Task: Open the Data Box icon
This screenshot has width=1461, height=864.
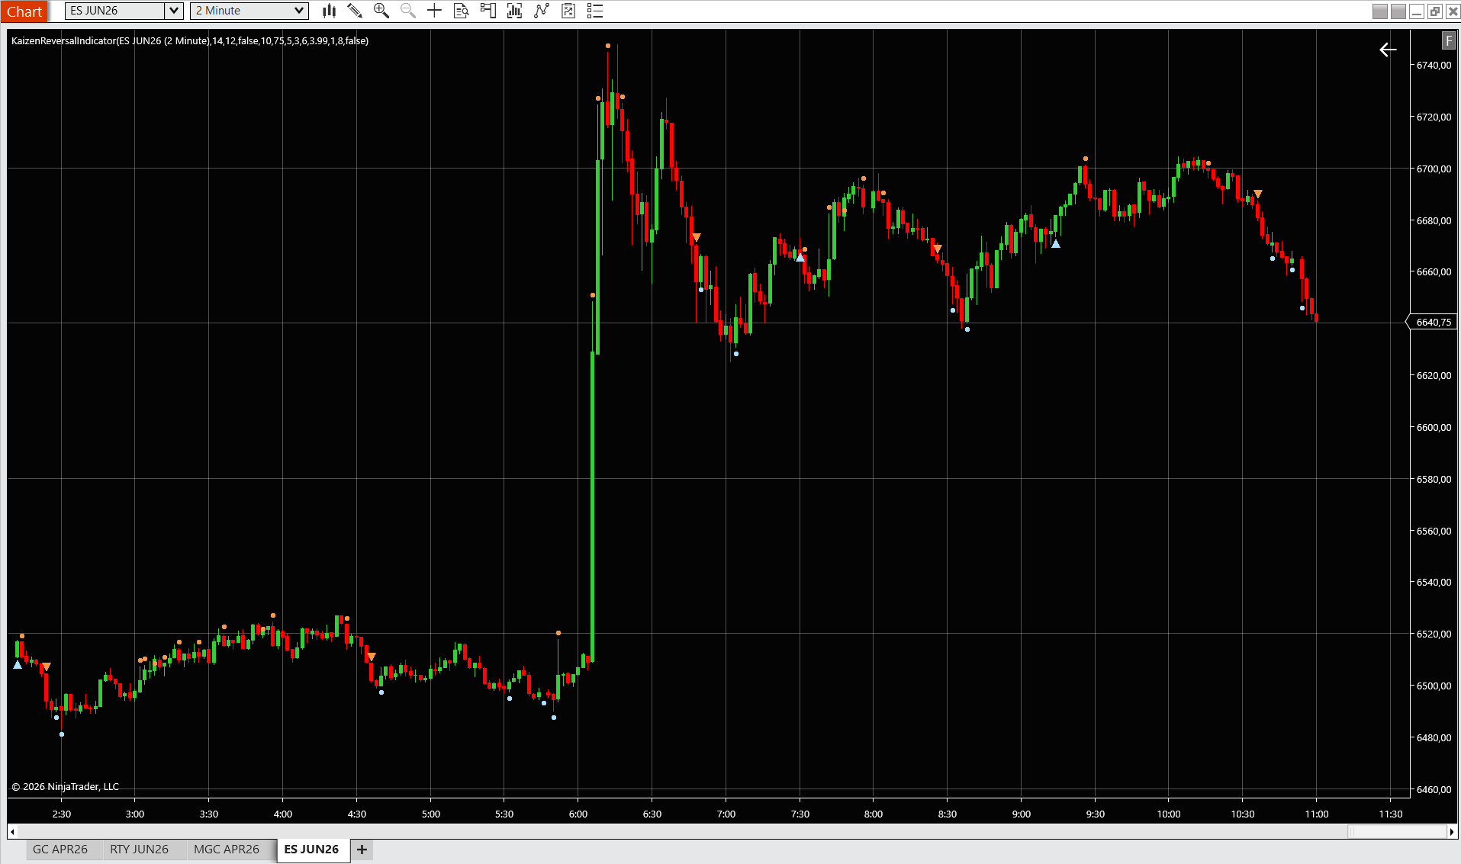Action: pos(461,11)
